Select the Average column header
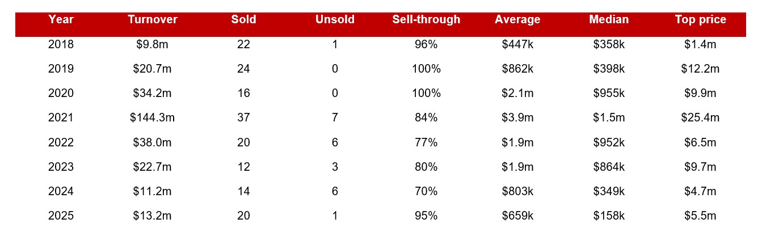 point(517,20)
